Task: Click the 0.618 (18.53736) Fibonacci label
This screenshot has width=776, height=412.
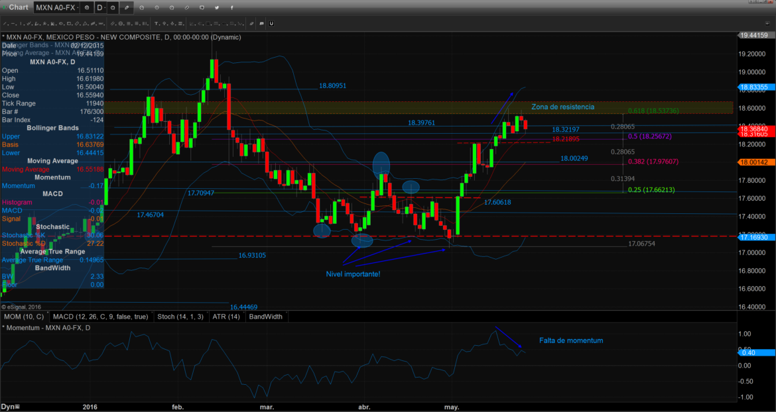Action: tap(653, 111)
